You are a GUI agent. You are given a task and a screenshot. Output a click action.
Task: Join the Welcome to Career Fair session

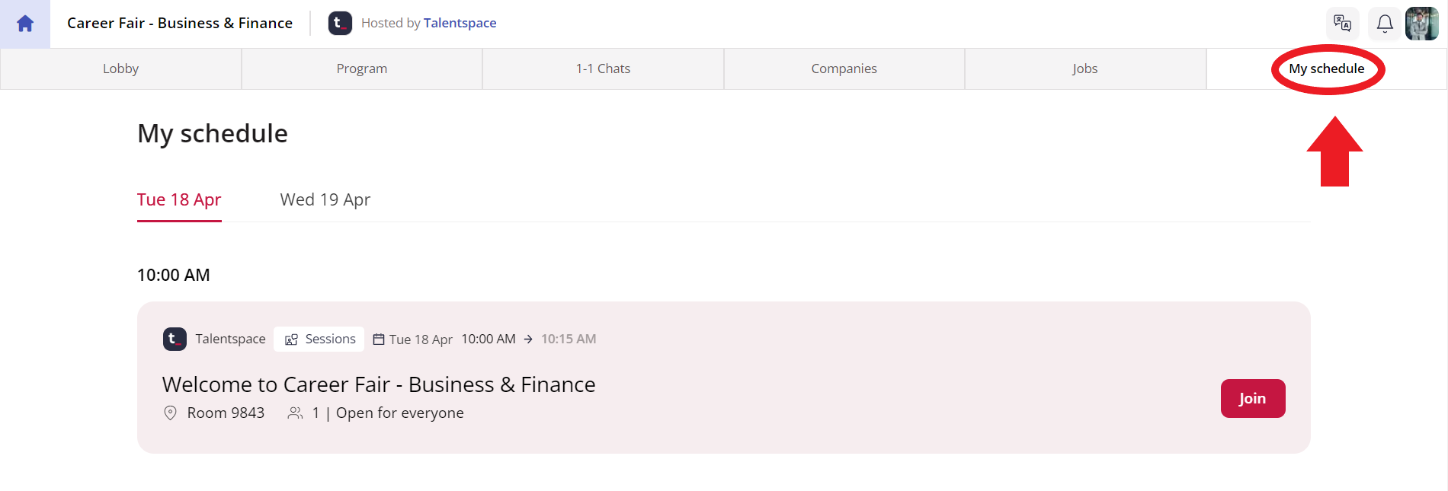pos(1253,398)
